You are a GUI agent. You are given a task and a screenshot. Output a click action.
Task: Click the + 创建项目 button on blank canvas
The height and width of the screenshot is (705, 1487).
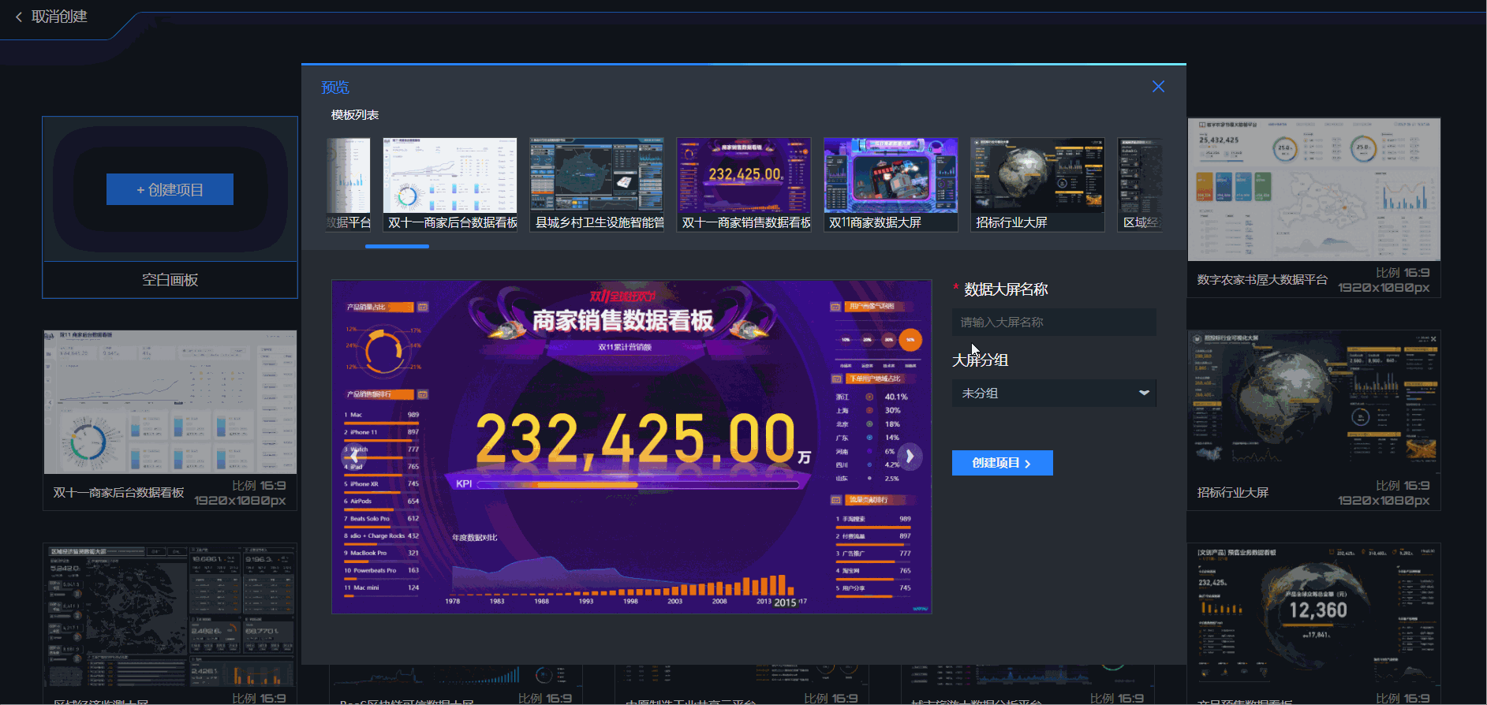coord(170,189)
